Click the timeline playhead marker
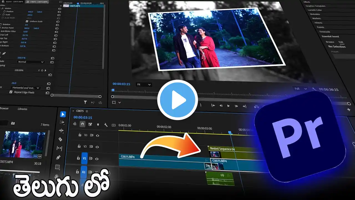 coord(230,133)
